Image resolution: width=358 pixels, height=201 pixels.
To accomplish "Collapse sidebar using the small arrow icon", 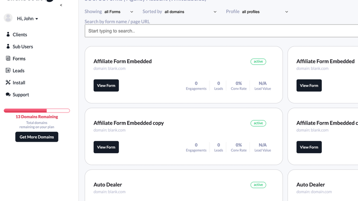I will (61, 5).
